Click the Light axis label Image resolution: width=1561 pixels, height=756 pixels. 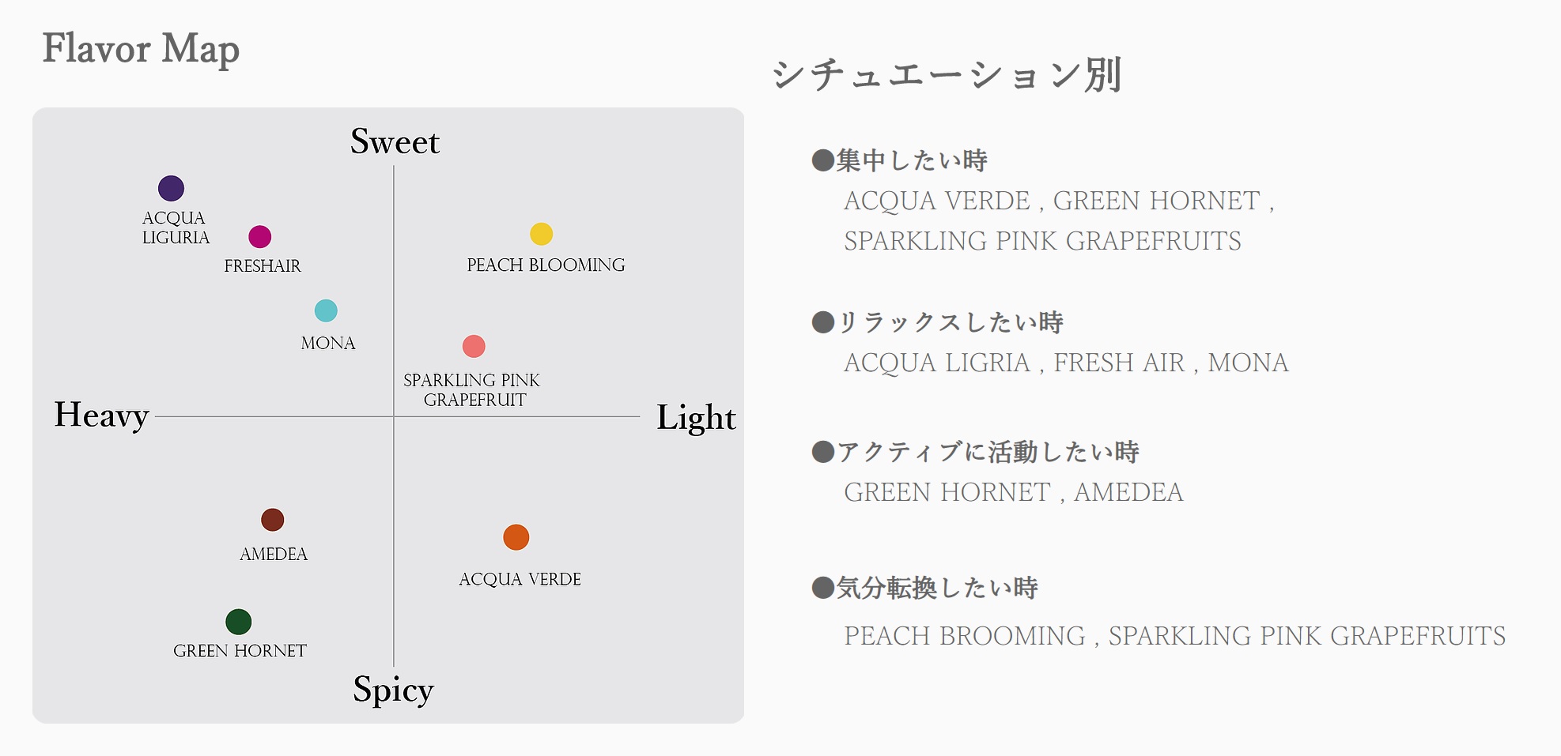(x=696, y=418)
